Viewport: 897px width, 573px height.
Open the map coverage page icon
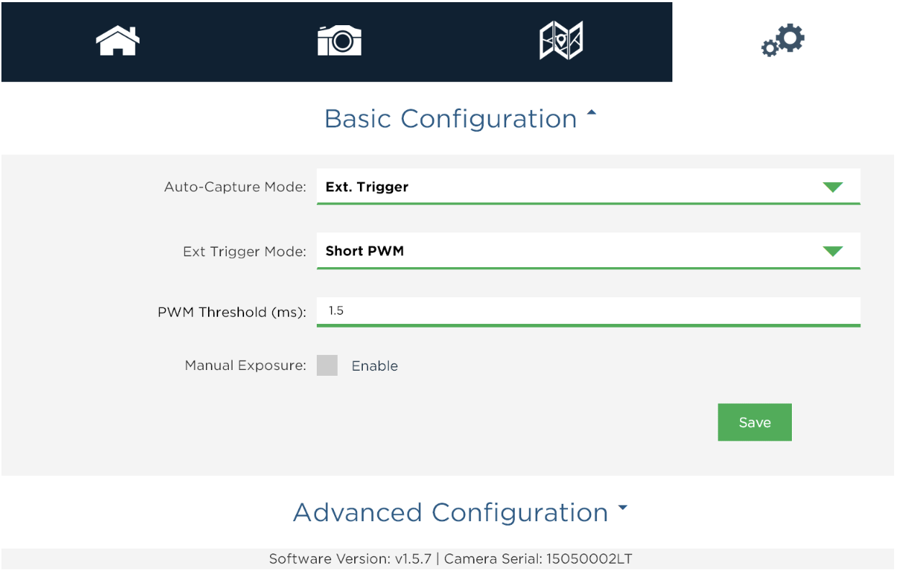[x=561, y=40]
